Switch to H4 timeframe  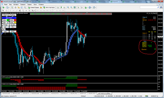click(54, 11)
